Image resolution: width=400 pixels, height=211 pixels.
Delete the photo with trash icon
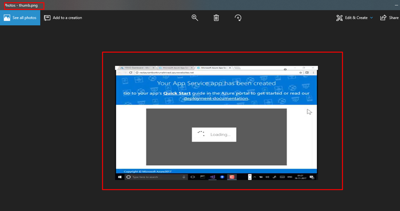[x=216, y=18]
